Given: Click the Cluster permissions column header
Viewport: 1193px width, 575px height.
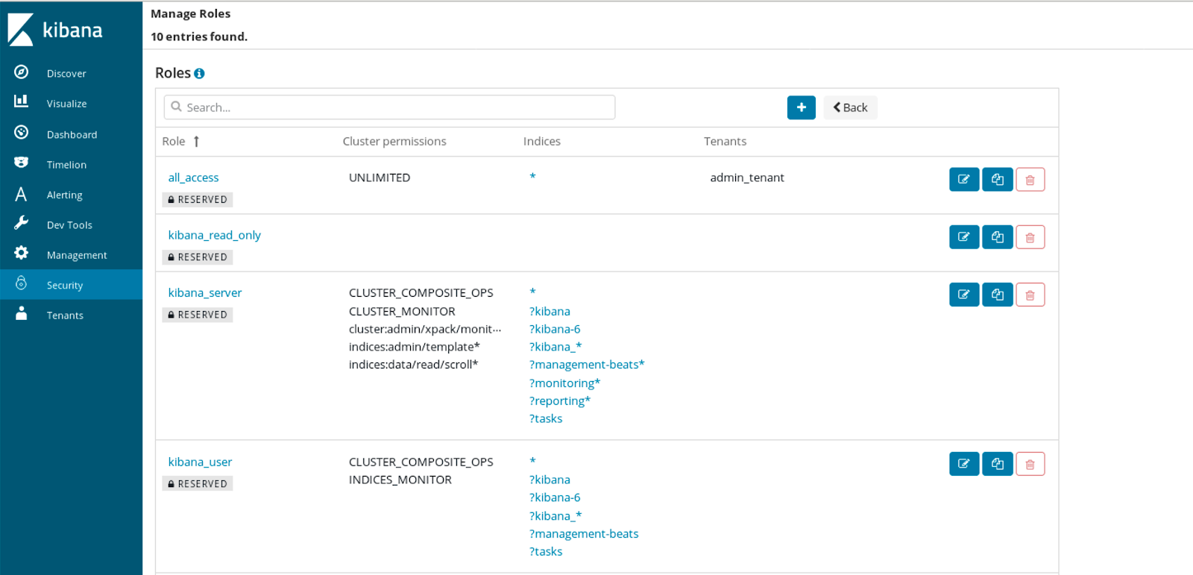Looking at the screenshot, I should tap(394, 141).
